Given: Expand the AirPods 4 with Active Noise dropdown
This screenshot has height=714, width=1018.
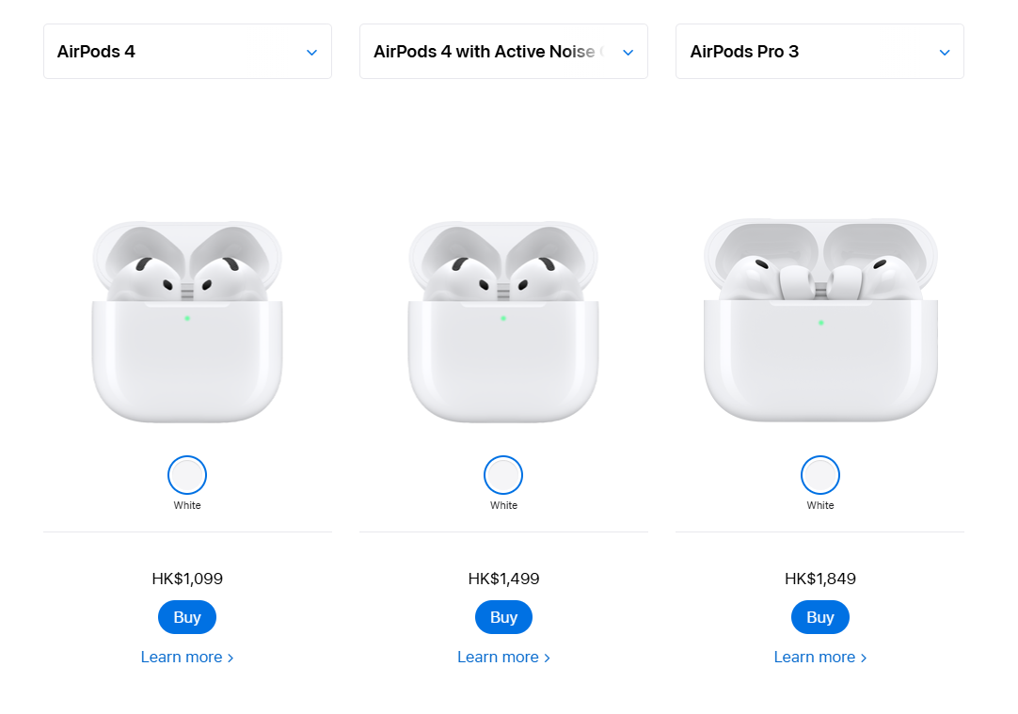Looking at the screenshot, I should point(502,52).
